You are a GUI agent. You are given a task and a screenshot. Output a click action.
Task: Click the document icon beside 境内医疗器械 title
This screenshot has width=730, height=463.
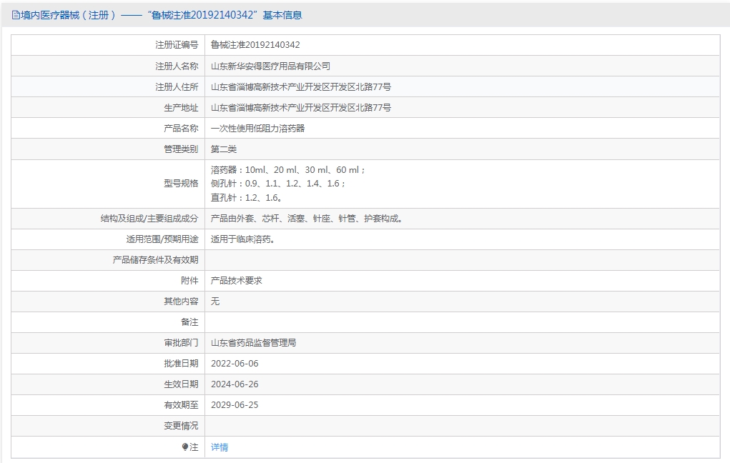16,15
